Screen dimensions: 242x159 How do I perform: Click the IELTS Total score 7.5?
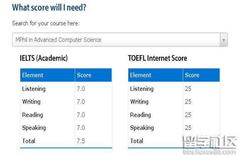coord(81,141)
